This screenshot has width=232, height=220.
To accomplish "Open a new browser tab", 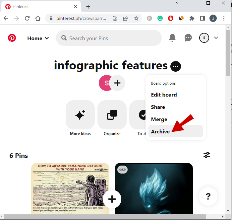I will [88, 7].
